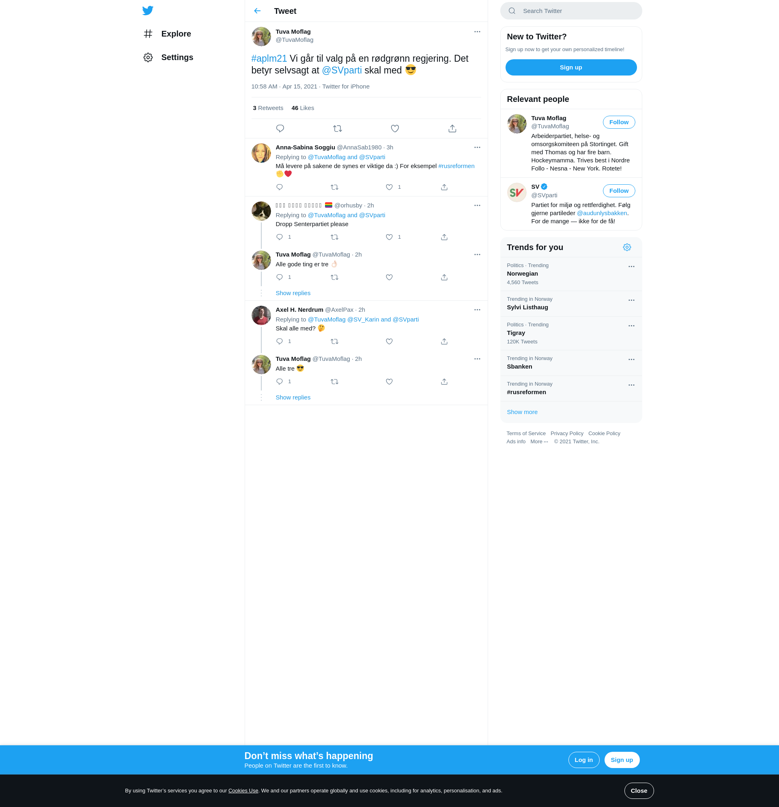View the 3 Retweets list
The image size is (779, 807).
click(x=268, y=108)
